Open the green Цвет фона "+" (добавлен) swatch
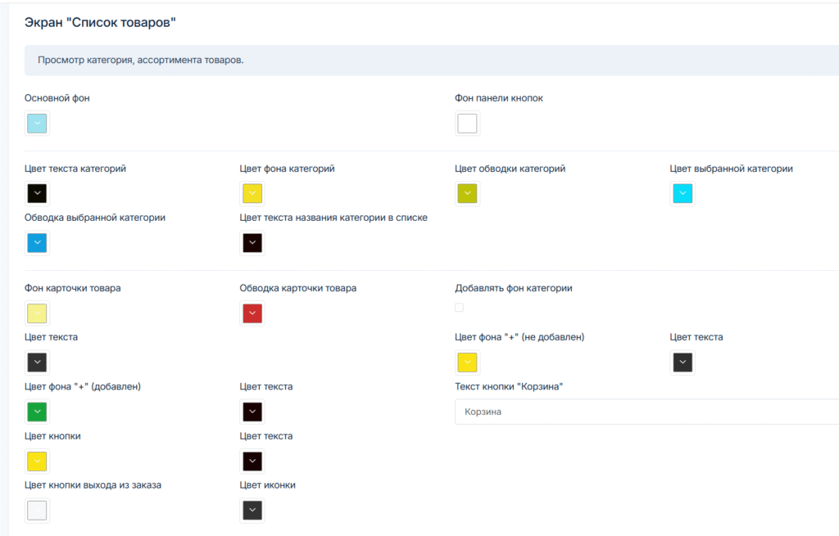This screenshot has height=536, width=839. pos(37,412)
